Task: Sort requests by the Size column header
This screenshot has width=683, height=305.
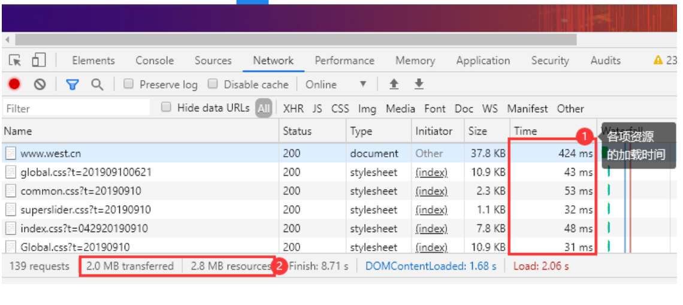Action: coord(478,131)
